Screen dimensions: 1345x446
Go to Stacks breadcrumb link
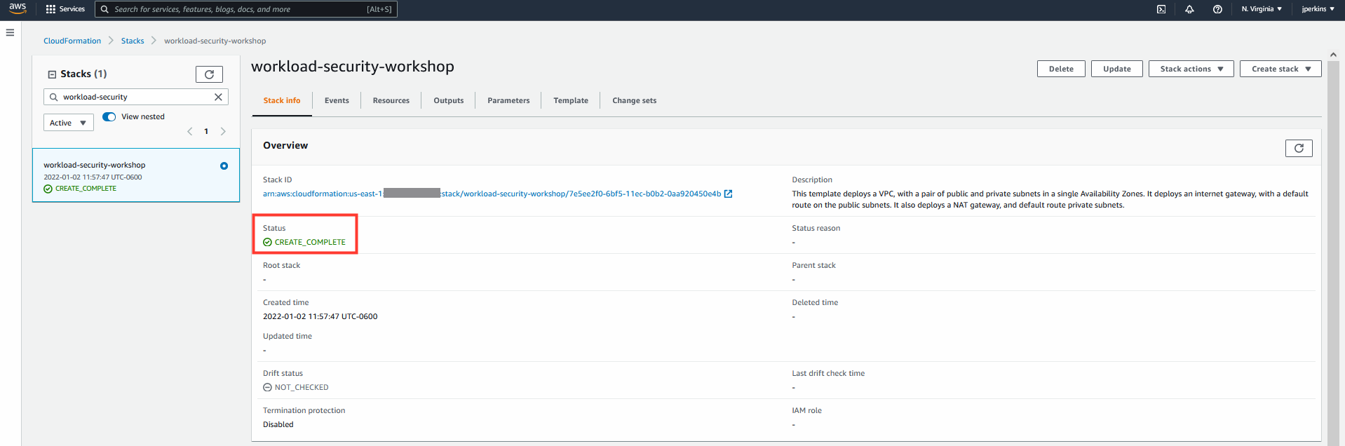pos(133,41)
